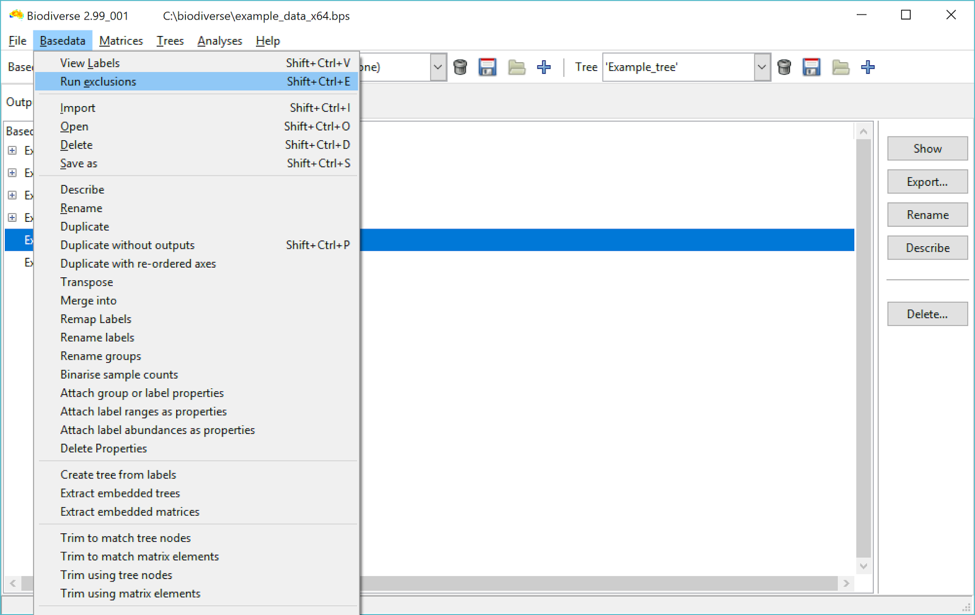Image resolution: width=975 pixels, height=615 pixels.
Task: Choose Transpose from the open menu
Action: (86, 282)
